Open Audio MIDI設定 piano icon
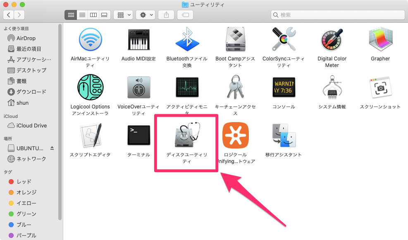Screen dimensions: 408x240 coord(139,40)
